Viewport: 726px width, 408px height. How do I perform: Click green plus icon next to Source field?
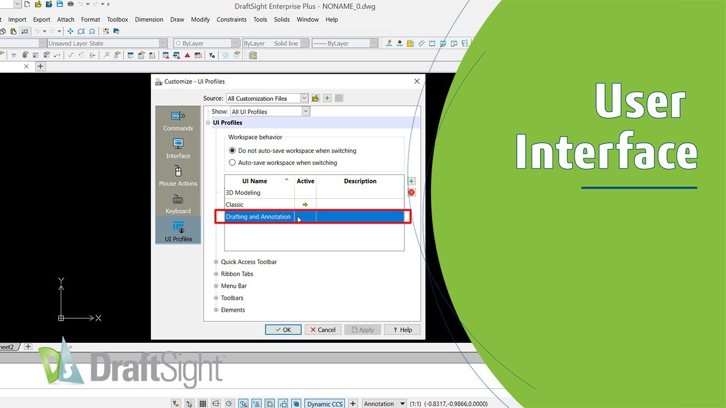327,98
